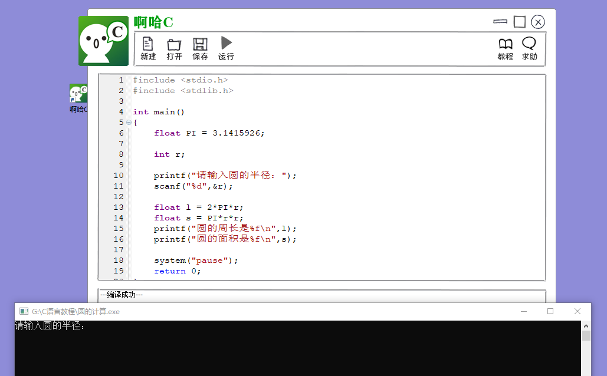
Task: Click the console window title bar icon
Action: (24, 311)
